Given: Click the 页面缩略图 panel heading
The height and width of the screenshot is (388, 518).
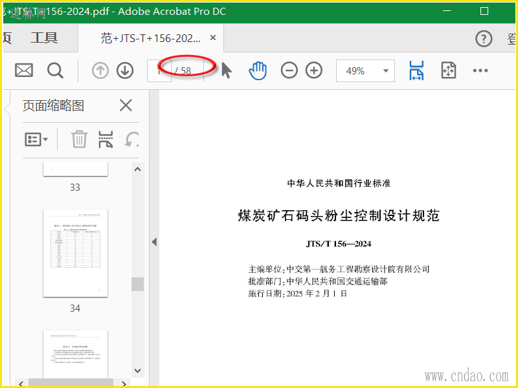Looking at the screenshot, I should (x=53, y=105).
